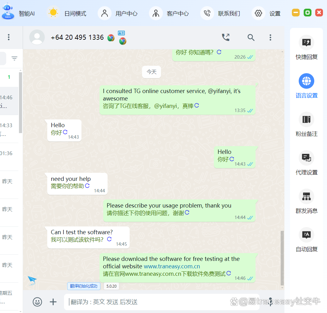Click the blue paper-plane send icon
The image size is (327, 313).
pyautogui.click(x=32, y=280)
